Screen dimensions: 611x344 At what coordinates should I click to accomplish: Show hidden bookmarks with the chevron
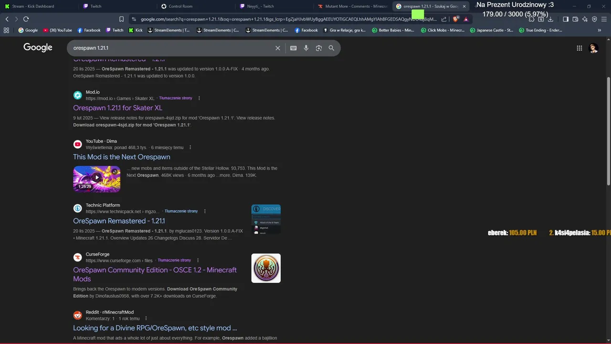coord(600,30)
